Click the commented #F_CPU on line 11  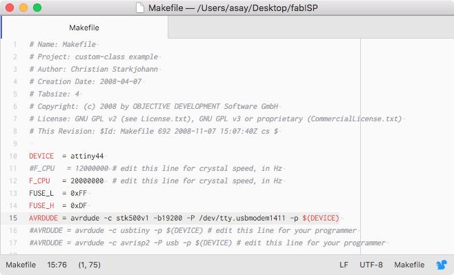coord(41,169)
